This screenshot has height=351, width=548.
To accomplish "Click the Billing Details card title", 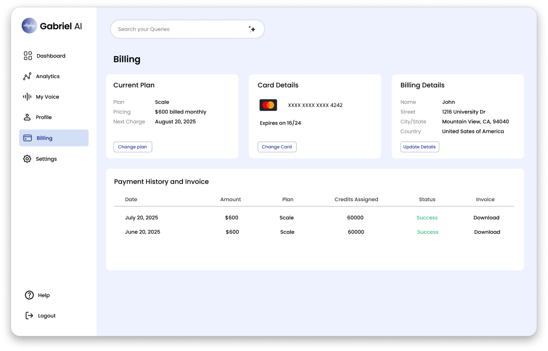I will point(422,85).
